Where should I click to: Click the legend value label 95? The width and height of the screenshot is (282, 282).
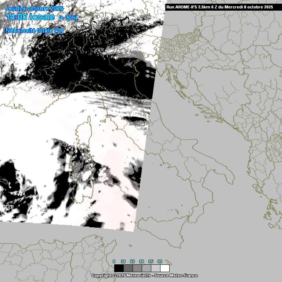pos(151,261)
